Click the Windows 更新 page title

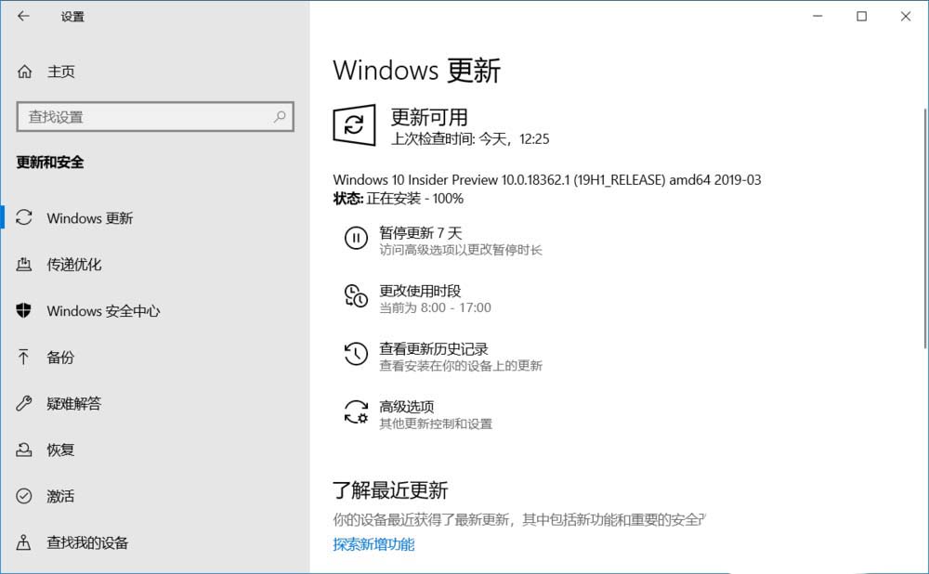[416, 71]
